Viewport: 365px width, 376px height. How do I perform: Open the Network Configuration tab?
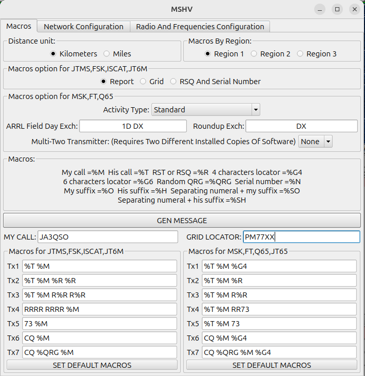pos(84,26)
